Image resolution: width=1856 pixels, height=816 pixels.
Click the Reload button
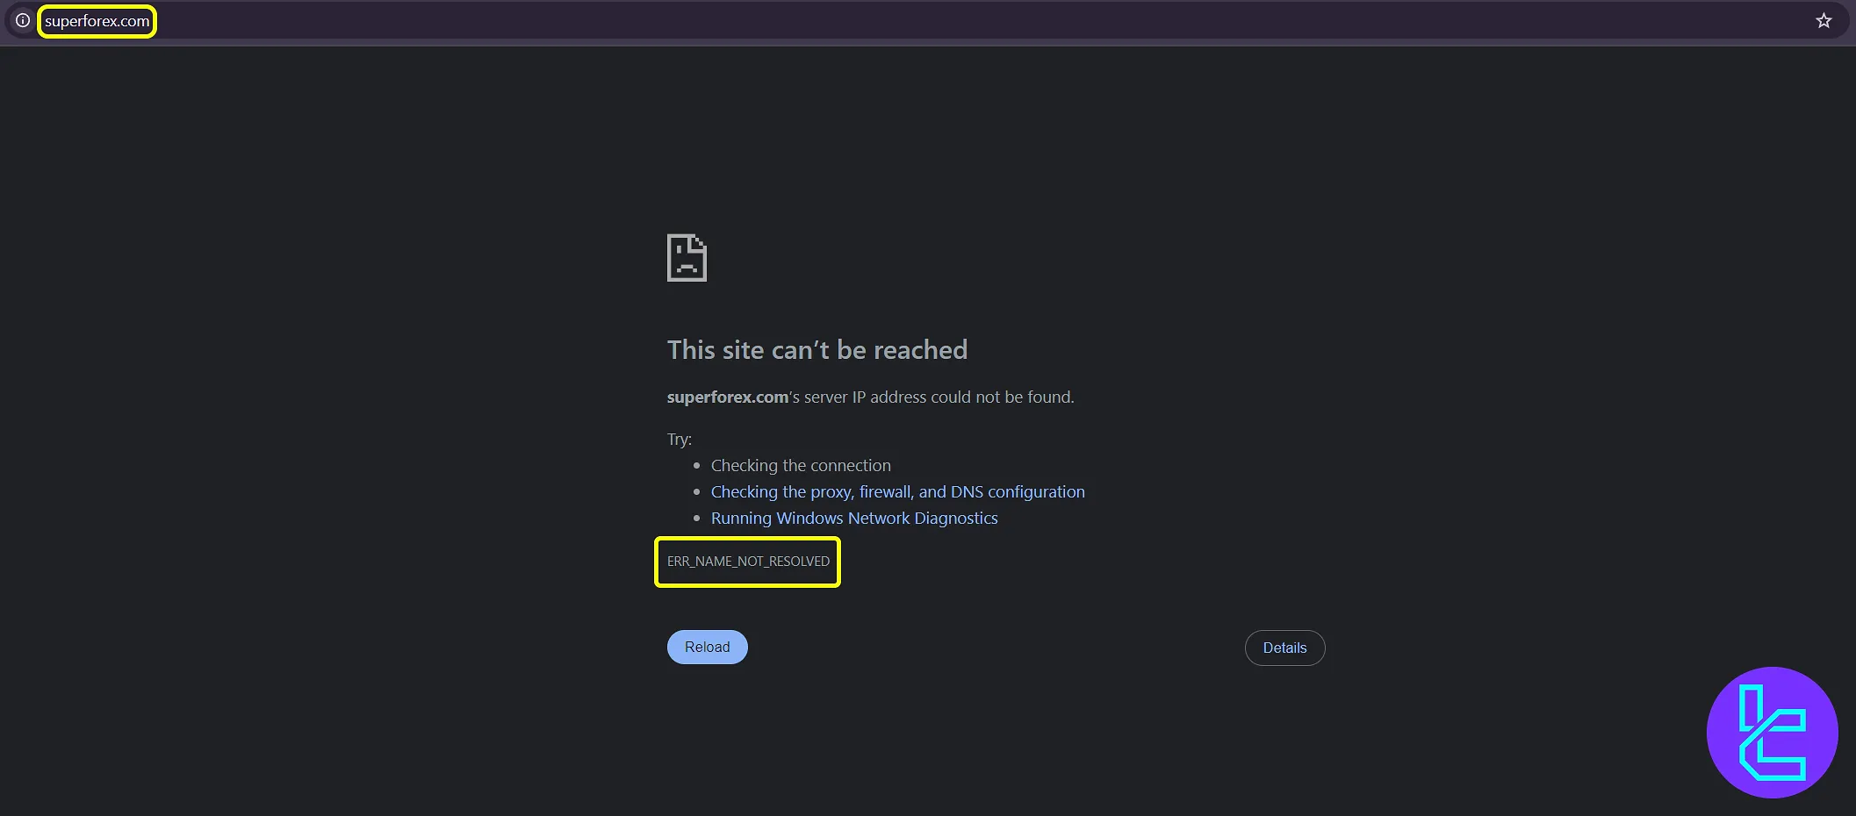pos(707,647)
